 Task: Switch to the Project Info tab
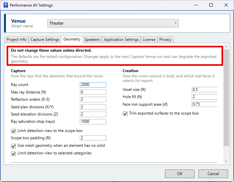click(16, 39)
